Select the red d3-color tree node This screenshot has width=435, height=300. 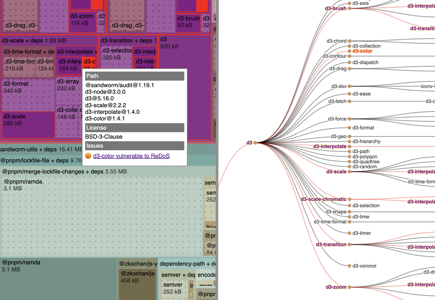349,51
